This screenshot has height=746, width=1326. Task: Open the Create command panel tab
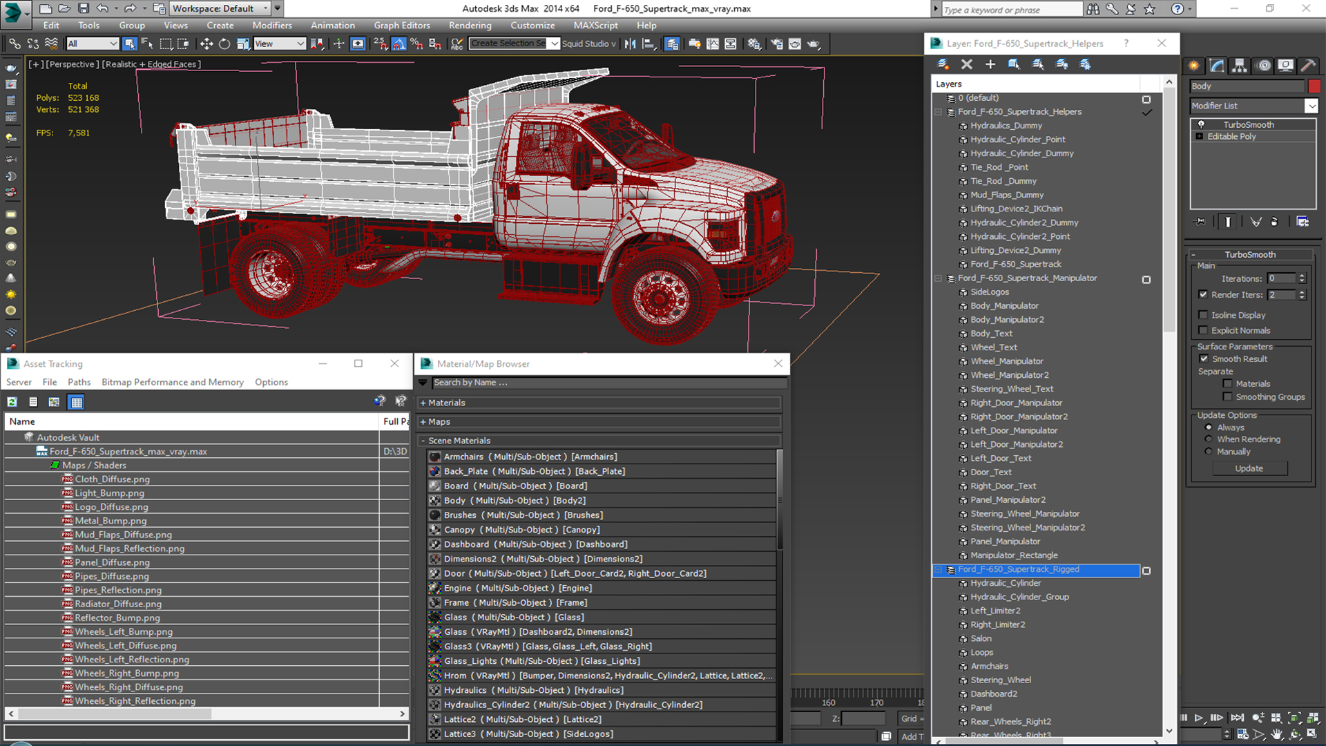[1194, 66]
